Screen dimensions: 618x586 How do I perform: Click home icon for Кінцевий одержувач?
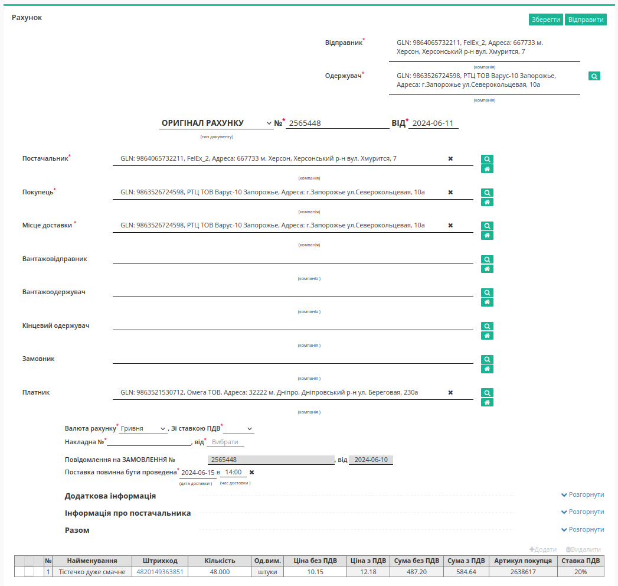point(487,336)
